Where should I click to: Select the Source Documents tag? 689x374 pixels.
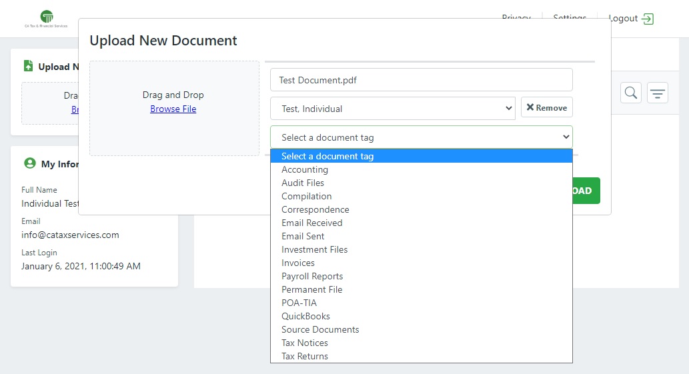click(x=422, y=329)
